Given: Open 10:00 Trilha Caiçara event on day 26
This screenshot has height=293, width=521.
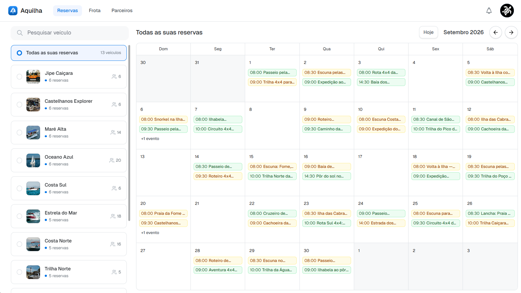Looking at the screenshot, I should point(490,223).
